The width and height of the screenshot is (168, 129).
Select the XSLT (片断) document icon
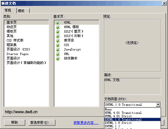coord(58,36)
